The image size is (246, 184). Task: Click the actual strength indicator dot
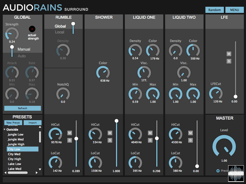[32, 29]
